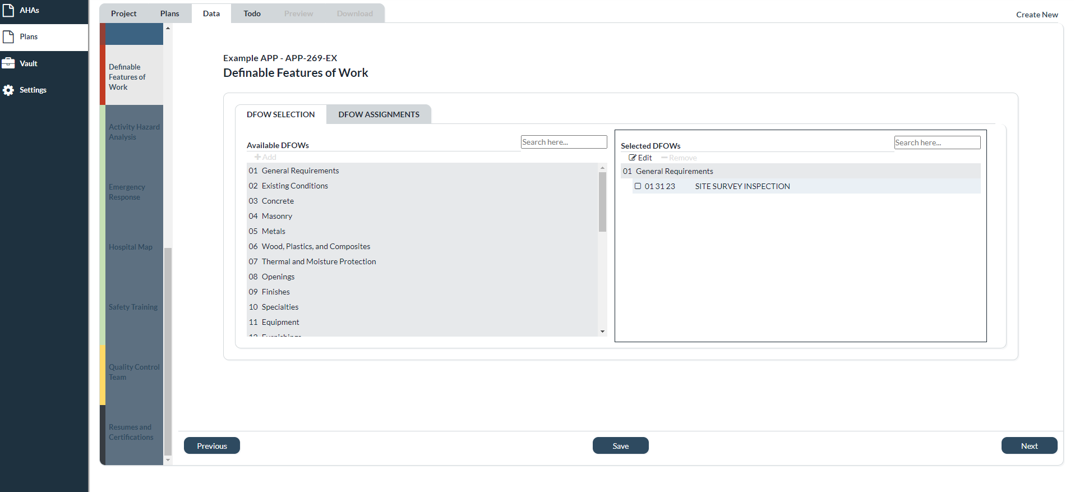Viewport: 1075px width, 492px height.
Task: Switch to the Project tab
Action: click(123, 13)
